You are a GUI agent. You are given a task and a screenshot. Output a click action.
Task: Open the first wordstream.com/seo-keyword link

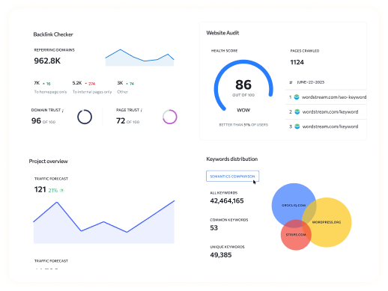click(334, 97)
